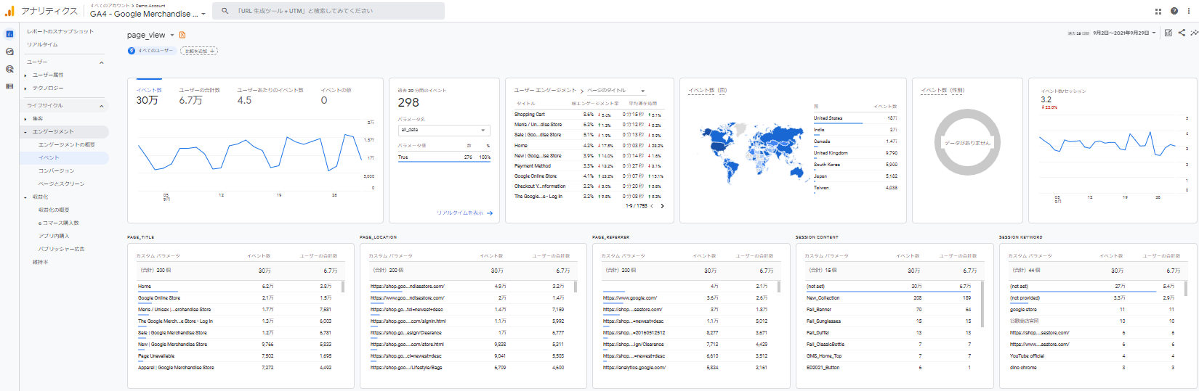Open the Reports icon in left rail

[9, 34]
